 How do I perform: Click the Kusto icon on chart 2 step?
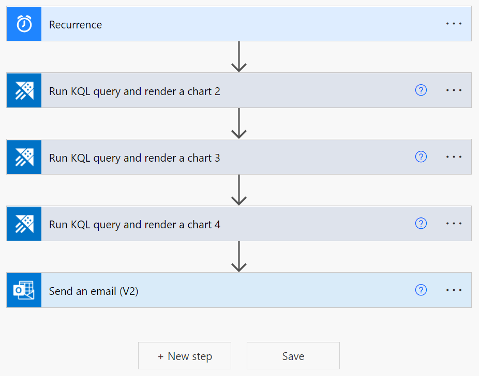point(24,90)
